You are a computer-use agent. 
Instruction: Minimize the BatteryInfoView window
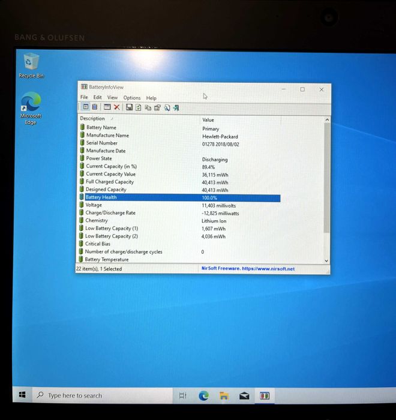[283, 89]
